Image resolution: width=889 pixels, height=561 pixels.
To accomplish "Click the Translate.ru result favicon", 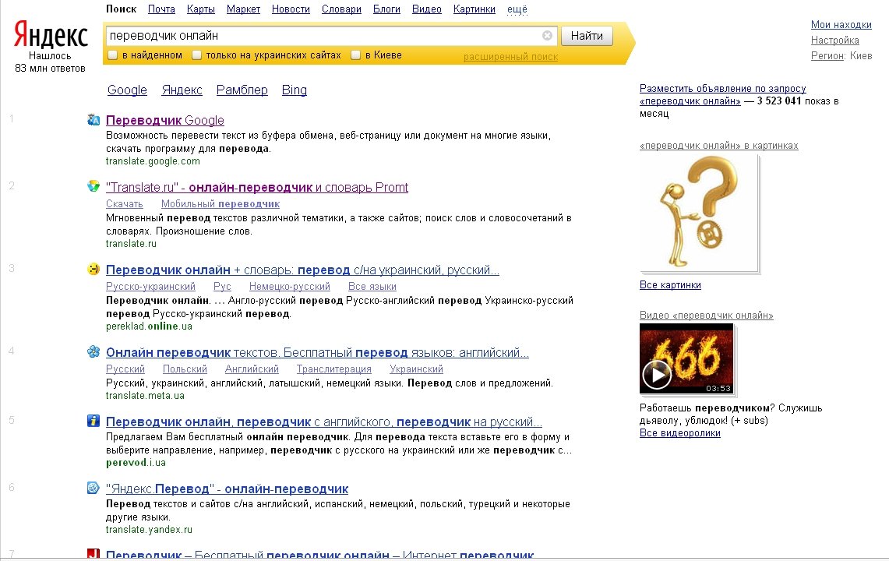I will pyautogui.click(x=93, y=187).
